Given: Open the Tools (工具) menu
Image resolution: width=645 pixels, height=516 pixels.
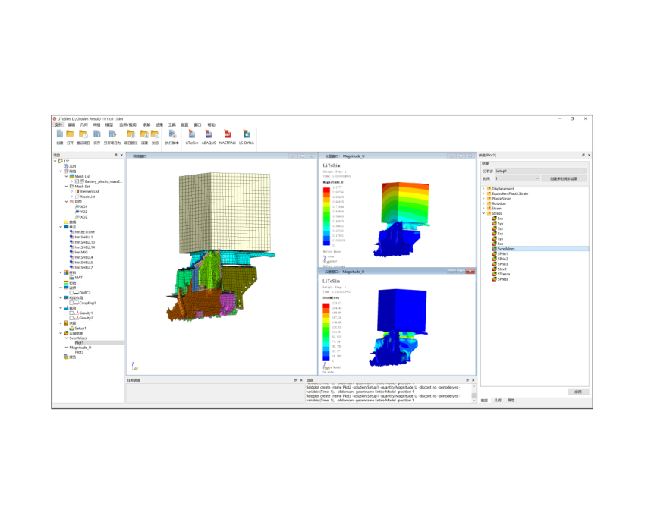Looking at the screenshot, I should (x=172, y=124).
